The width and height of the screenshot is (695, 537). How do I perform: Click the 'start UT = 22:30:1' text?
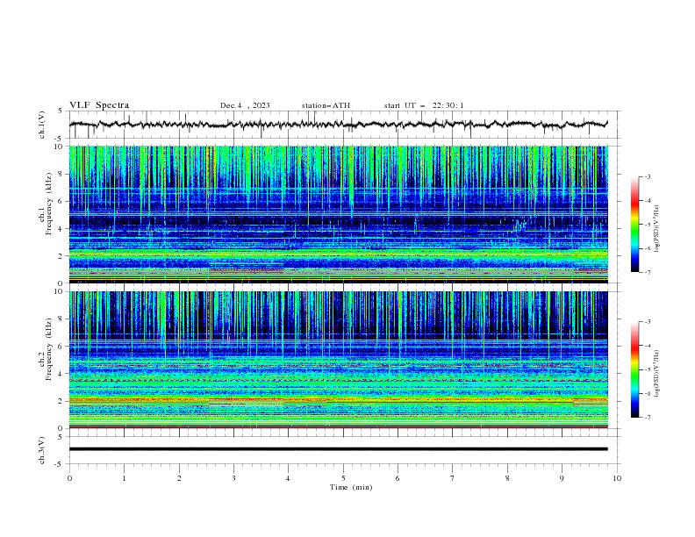coord(424,105)
